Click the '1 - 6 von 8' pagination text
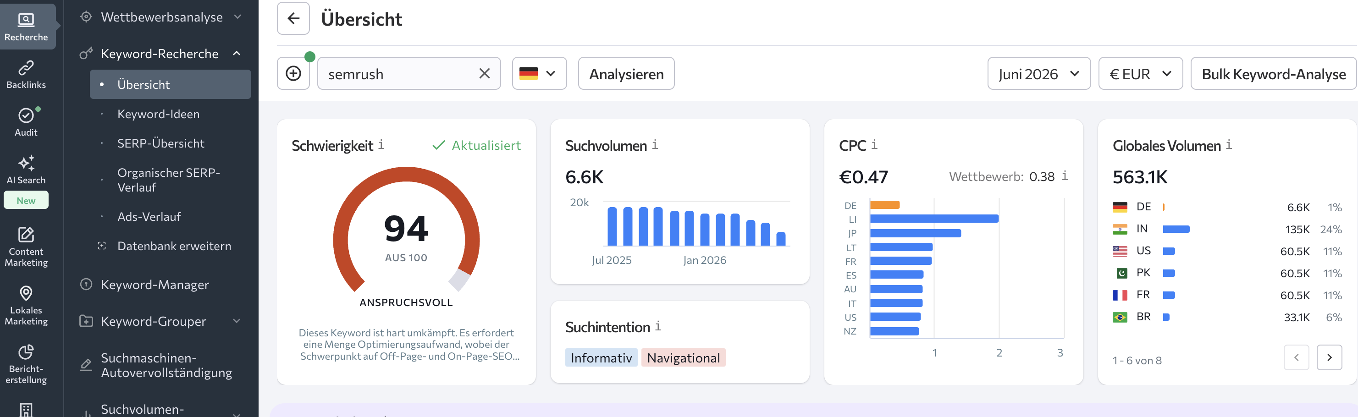Screen dimensions: 1358x417 (x=1137, y=361)
